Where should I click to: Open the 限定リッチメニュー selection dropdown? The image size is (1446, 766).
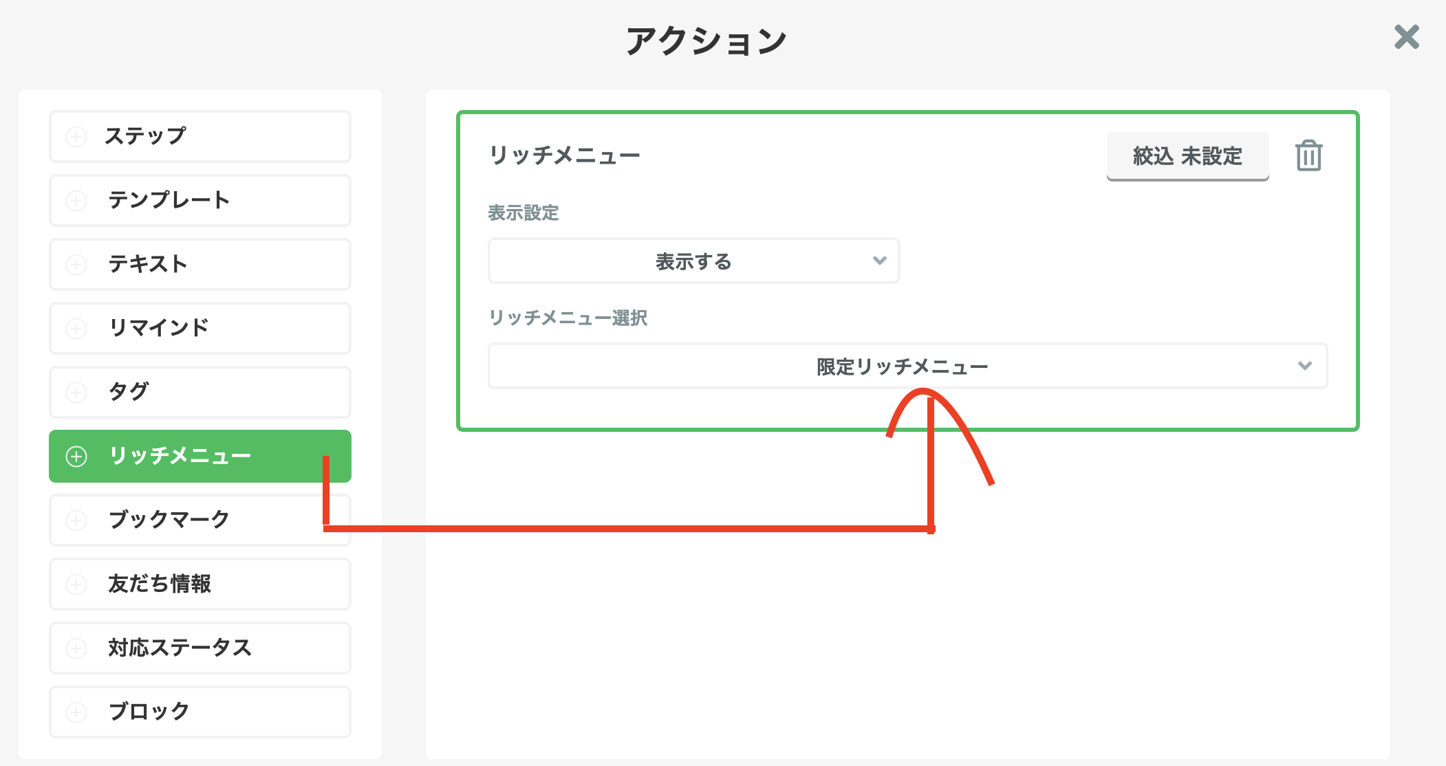point(907,366)
